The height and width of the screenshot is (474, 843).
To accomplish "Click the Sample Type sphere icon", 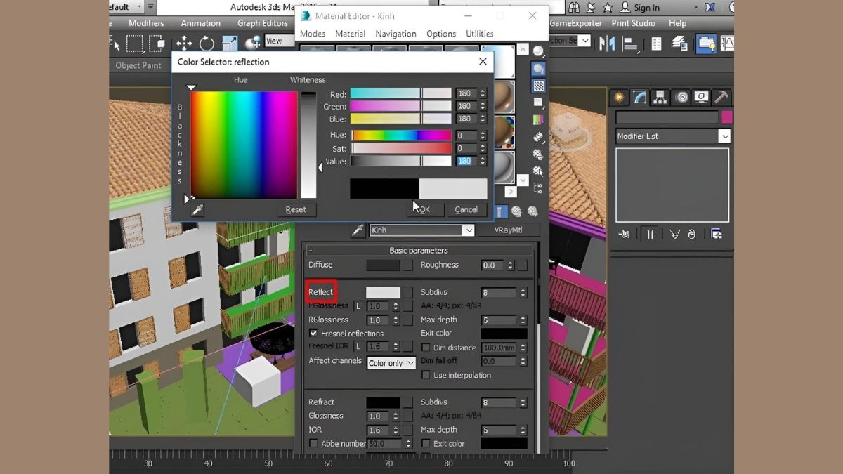I will click(x=539, y=51).
